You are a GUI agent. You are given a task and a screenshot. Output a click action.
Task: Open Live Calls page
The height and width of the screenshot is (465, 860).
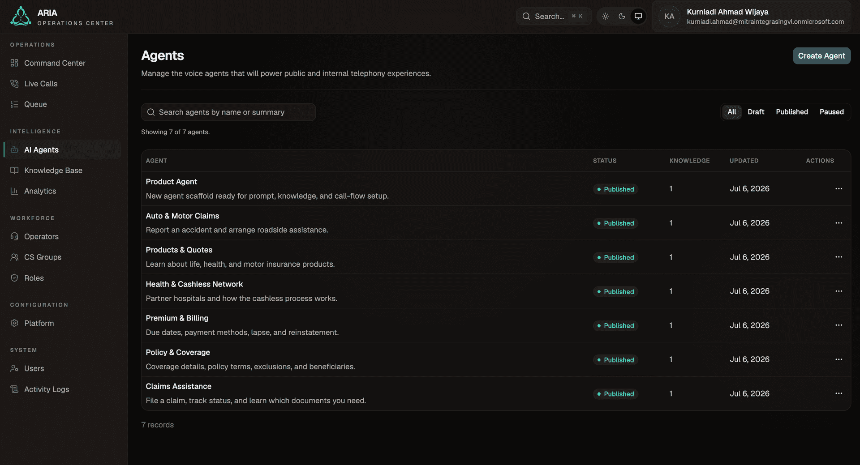click(x=62, y=84)
